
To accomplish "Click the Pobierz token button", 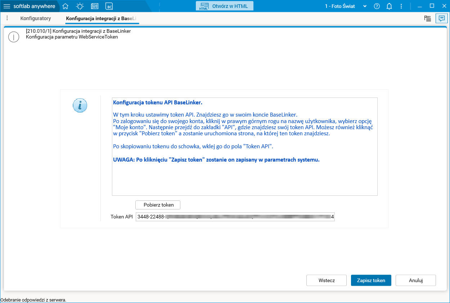I will pos(158,205).
